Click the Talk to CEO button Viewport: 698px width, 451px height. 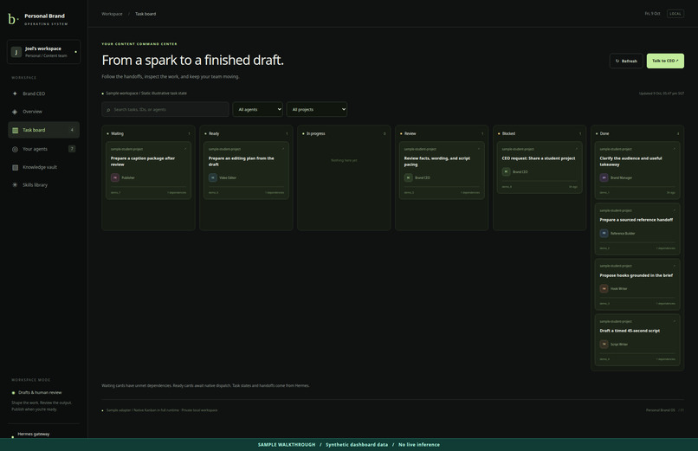click(x=665, y=61)
